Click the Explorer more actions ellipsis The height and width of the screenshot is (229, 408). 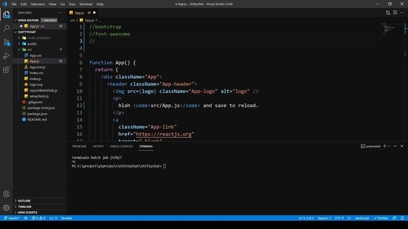tap(61, 13)
